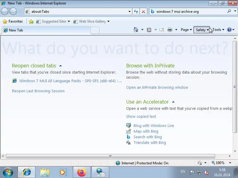
Task: Click the red Stop loading icon
Action: click(x=143, y=12)
